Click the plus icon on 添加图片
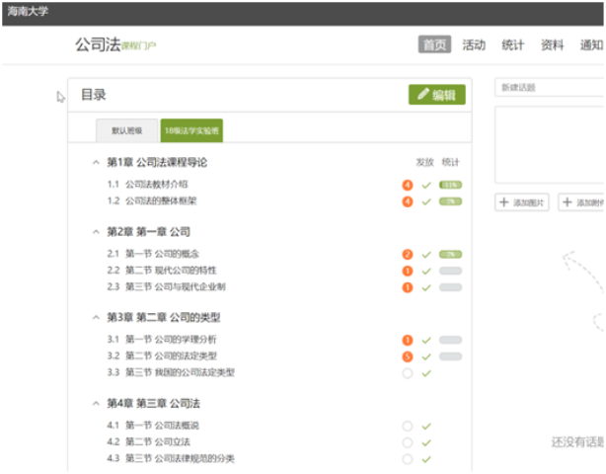 [504, 202]
